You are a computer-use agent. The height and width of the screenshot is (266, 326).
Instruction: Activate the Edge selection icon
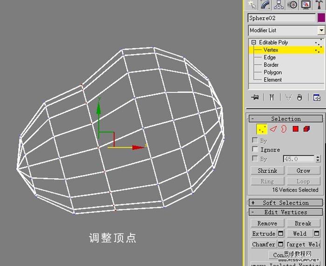point(273,129)
